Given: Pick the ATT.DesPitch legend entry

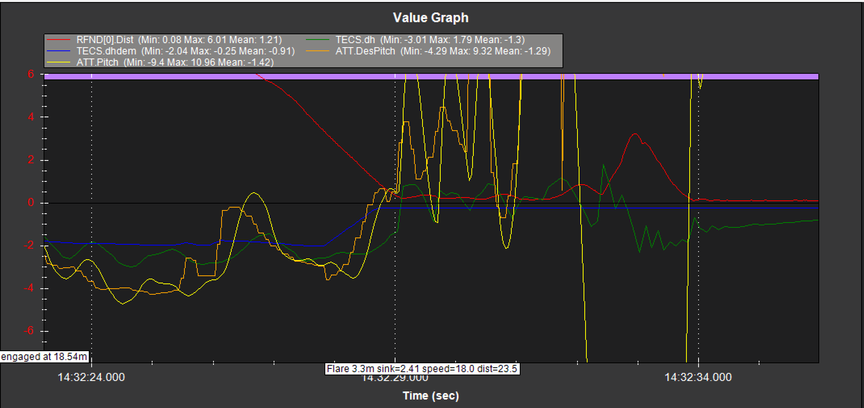Looking at the screenshot, I should pos(443,51).
